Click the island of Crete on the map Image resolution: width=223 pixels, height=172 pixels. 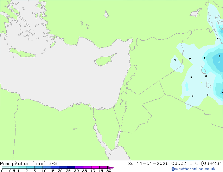coord(22,53)
